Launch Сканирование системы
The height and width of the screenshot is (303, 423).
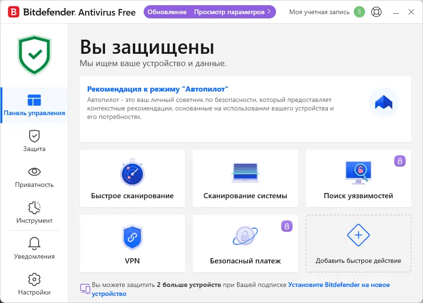coord(245,178)
